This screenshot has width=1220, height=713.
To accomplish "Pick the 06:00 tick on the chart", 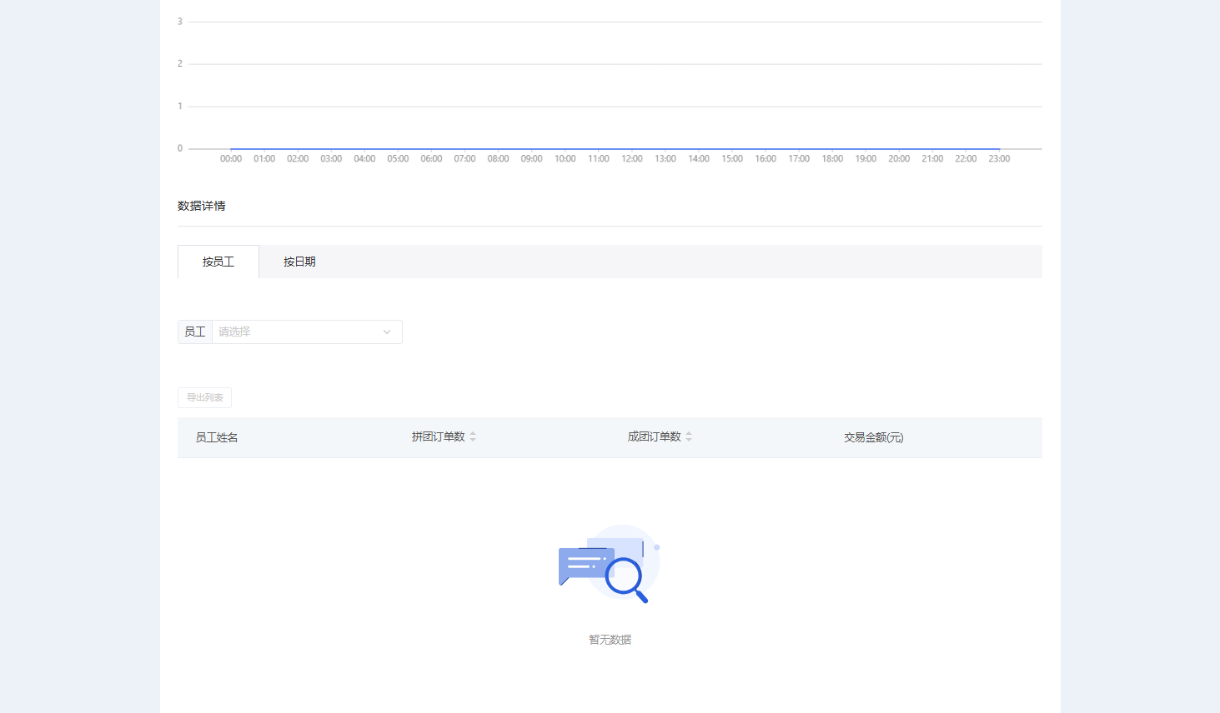I will [x=431, y=158].
